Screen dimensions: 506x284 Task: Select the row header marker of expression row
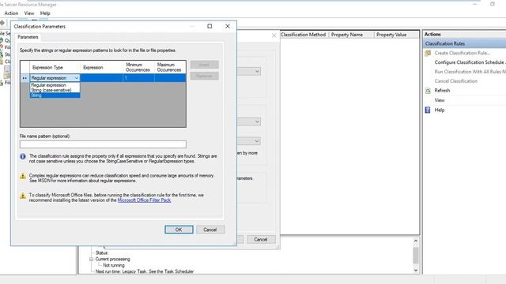25,78
